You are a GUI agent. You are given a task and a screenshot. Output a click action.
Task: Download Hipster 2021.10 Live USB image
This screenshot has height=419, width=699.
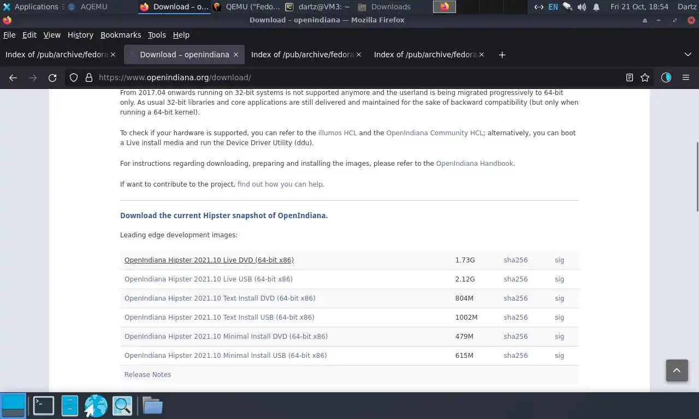(209, 279)
